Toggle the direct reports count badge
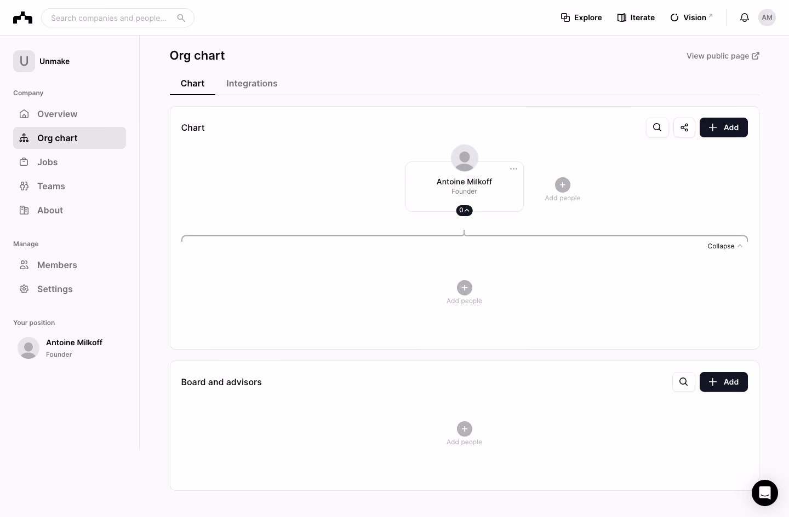This screenshot has height=517, width=789. (465, 211)
